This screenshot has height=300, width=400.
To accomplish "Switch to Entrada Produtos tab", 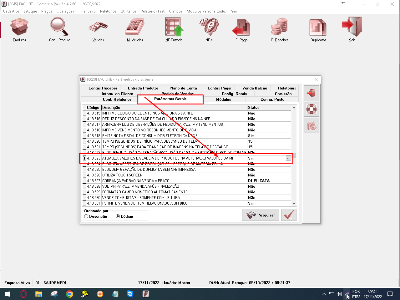I will (143, 88).
